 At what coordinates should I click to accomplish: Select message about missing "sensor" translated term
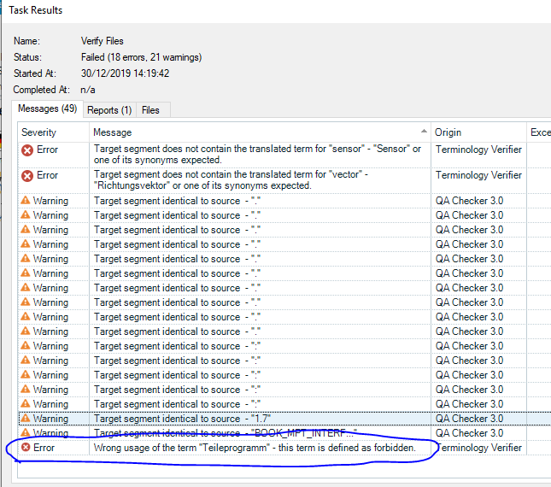pyautogui.click(x=257, y=155)
